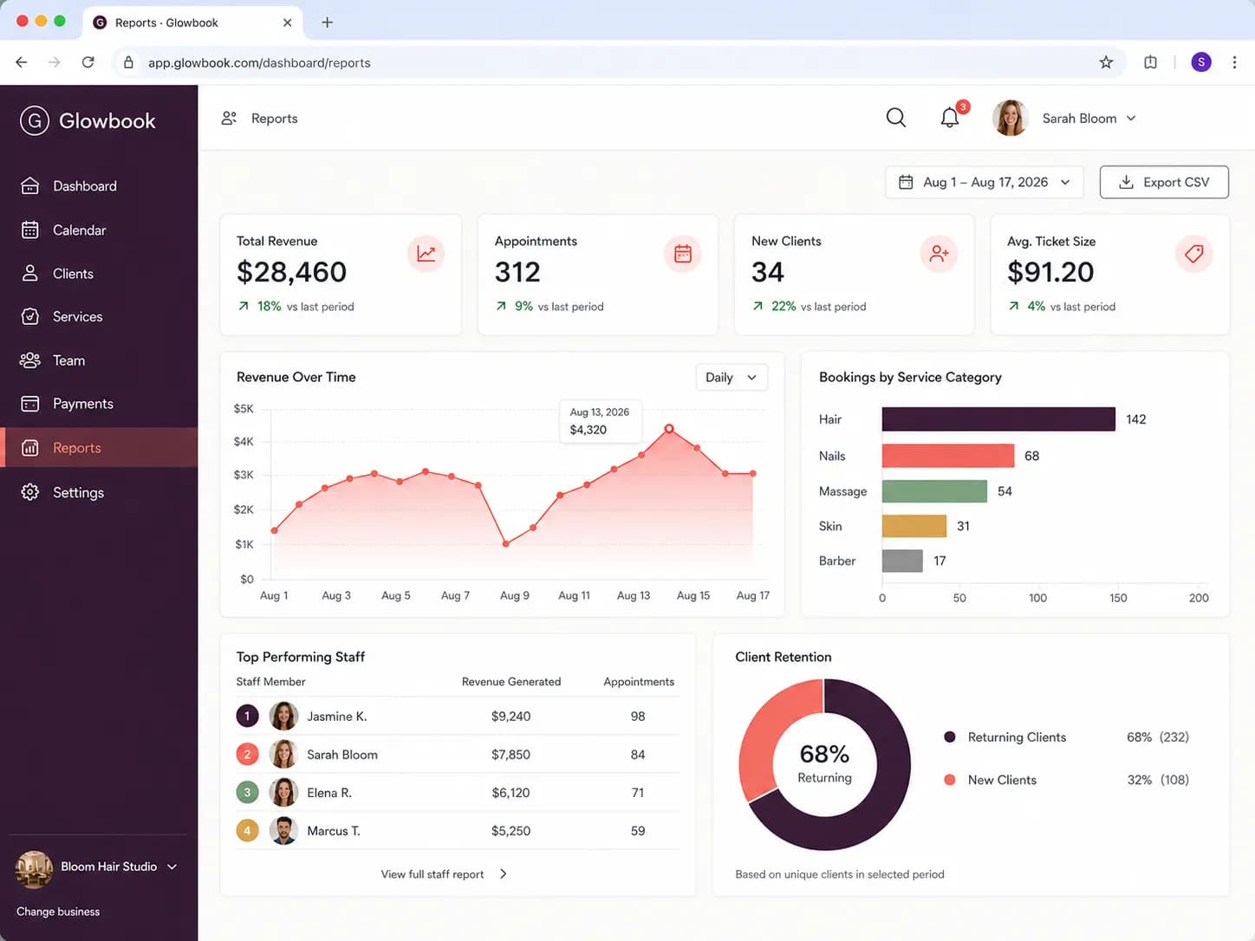The height and width of the screenshot is (941, 1255).
Task: Click the search magnifier icon
Action: 896,118
